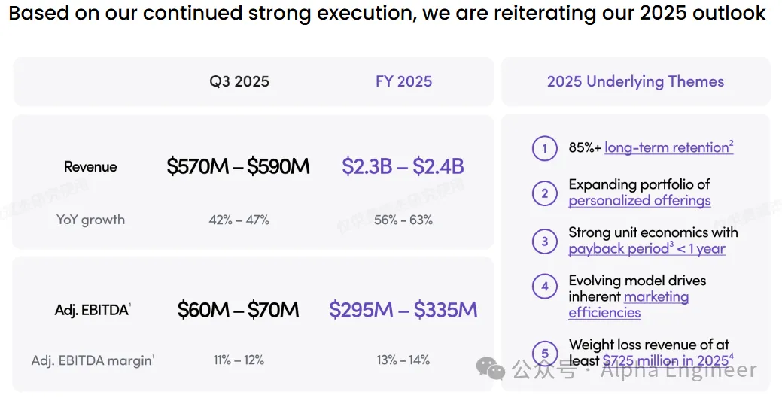Click the $2.3B – $2.4B revenue figure
The height and width of the screenshot is (401, 782).
click(403, 166)
